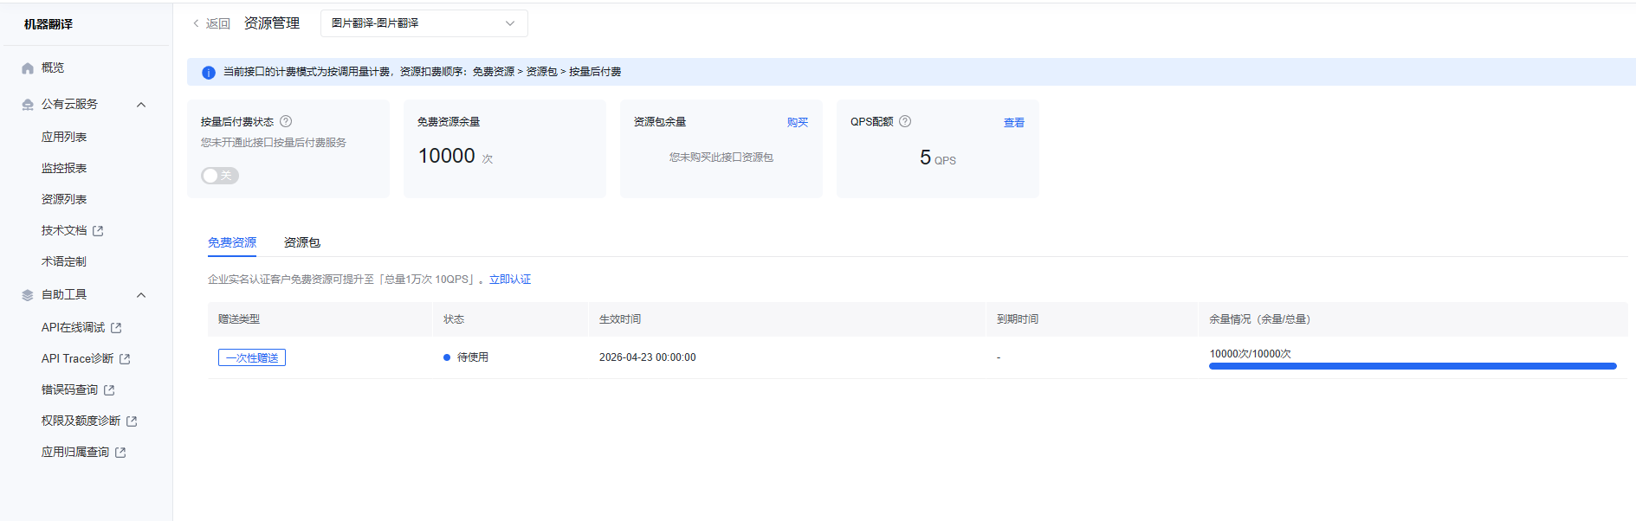Open the 图片翻译-图片翻译 dropdown
The image size is (1636, 521).
pyautogui.click(x=424, y=23)
